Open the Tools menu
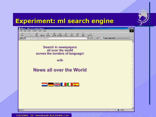The width and height of the screenshot is (156, 117). (40, 31)
